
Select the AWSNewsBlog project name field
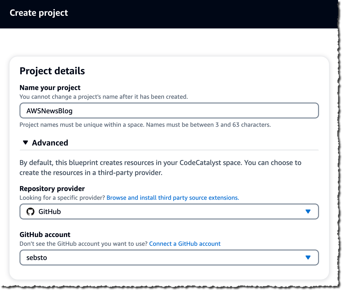pyautogui.click(x=169, y=110)
